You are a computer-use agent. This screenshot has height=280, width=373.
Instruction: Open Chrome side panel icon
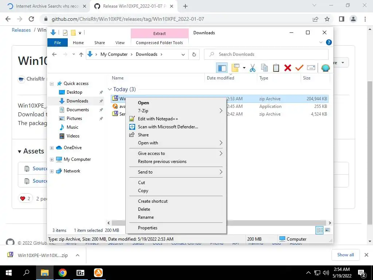coord(342,19)
